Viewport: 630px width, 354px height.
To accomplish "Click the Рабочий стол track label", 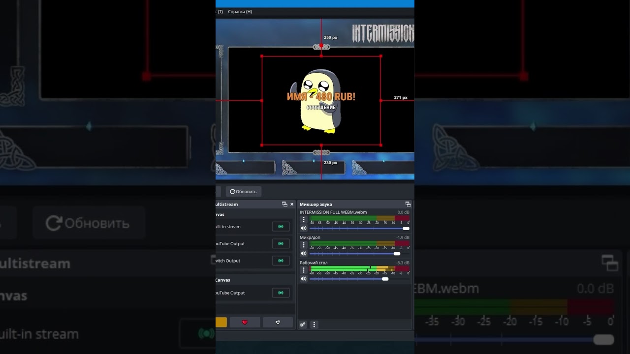I will [314, 263].
